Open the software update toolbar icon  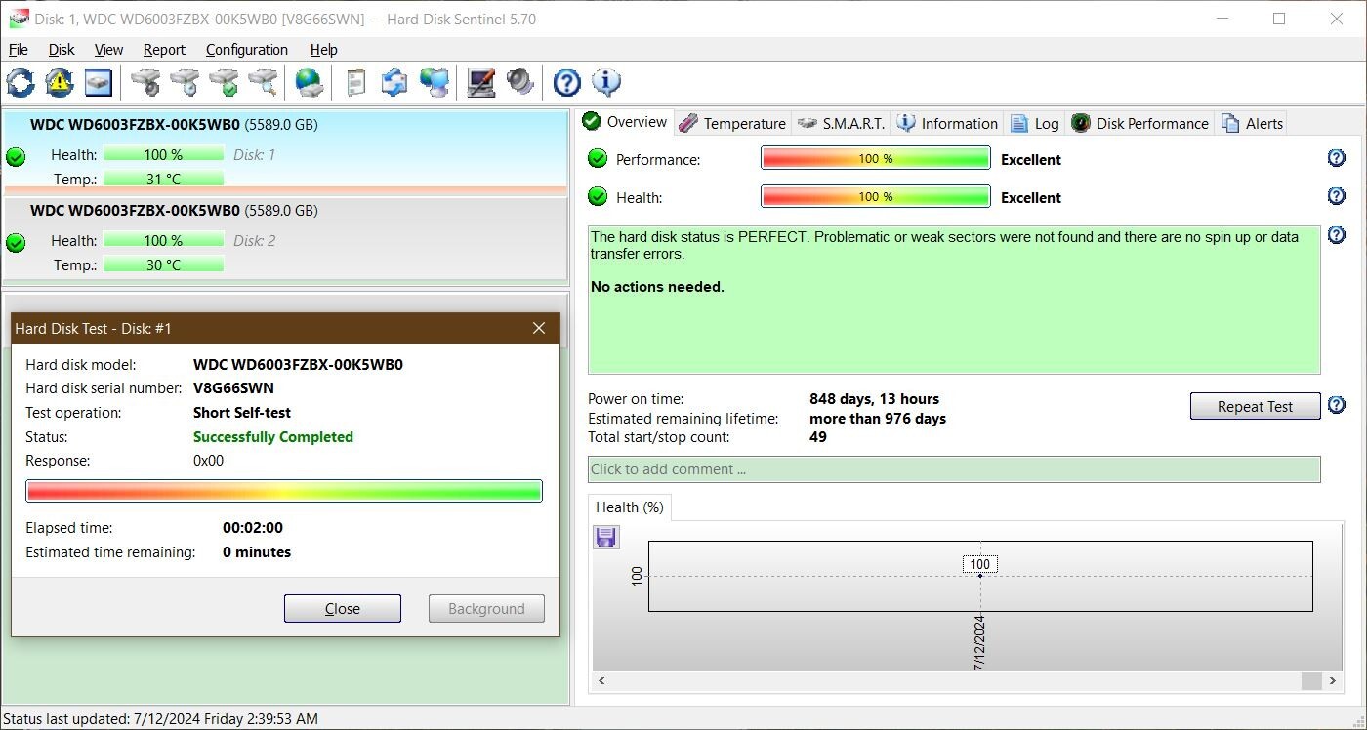pyautogui.click(x=394, y=82)
